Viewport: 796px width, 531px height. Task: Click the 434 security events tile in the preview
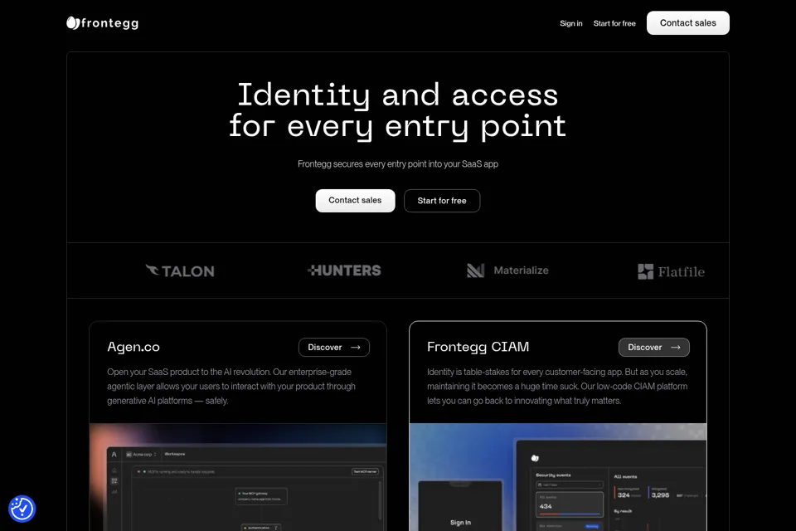570,504
